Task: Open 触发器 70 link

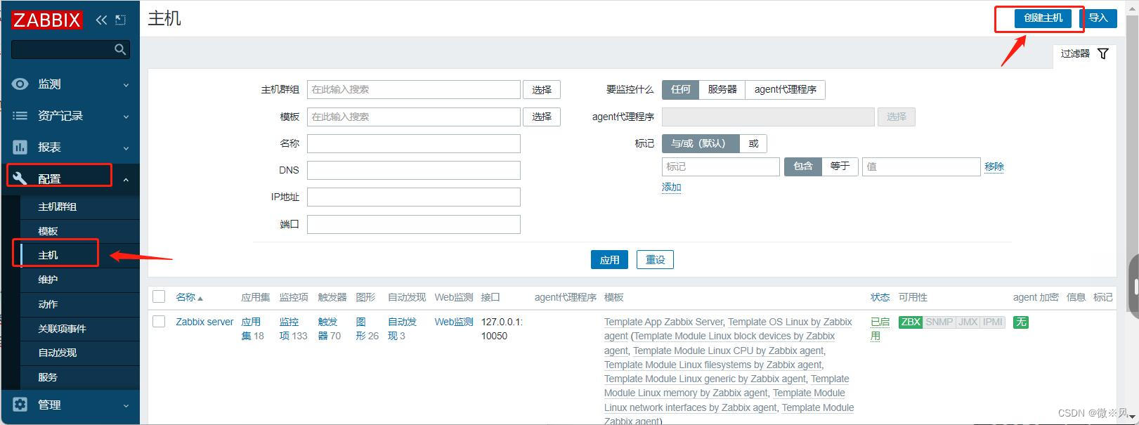Action: click(x=329, y=329)
